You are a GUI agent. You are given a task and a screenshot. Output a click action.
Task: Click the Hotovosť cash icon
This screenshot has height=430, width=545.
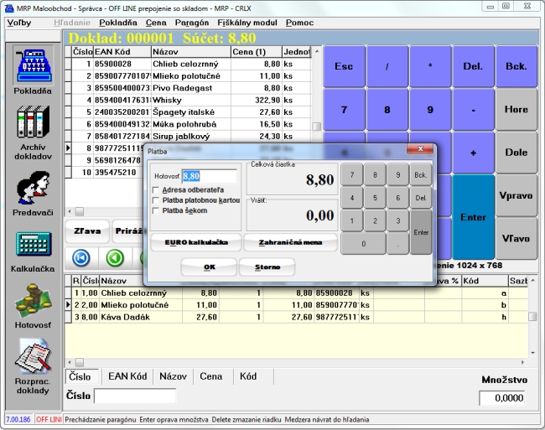(33, 302)
